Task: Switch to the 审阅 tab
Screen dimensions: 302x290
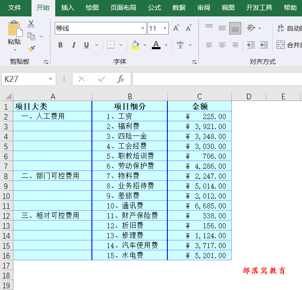Action: (x=204, y=8)
